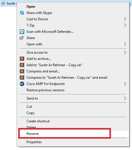Click WinRAR icon beside Add to archive
This screenshot has width=132, height=150.
pos(22,59)
